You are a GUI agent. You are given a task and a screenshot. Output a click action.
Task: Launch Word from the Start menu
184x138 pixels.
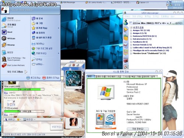coord(7,32)
